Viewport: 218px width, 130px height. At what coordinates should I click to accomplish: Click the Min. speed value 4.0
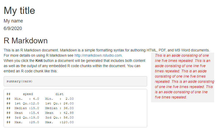coord(36,99)
